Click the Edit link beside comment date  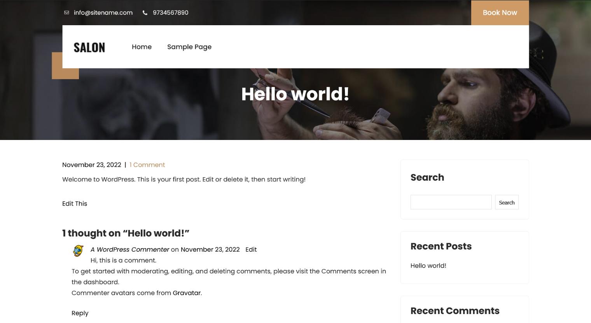[x=251, y=250]
